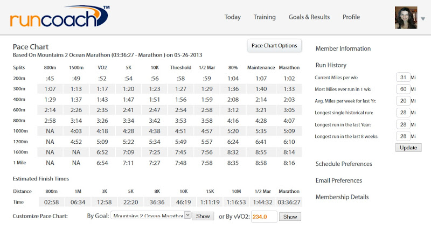The width and height of the screenshot is (431, 230).
Task: Click the Threshold column header
Action: tap(180, 67)
